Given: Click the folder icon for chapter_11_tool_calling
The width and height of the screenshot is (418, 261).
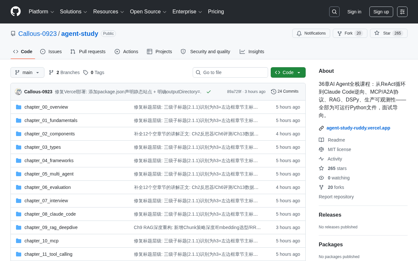Looking at the screenshot, I should (19, 254).
